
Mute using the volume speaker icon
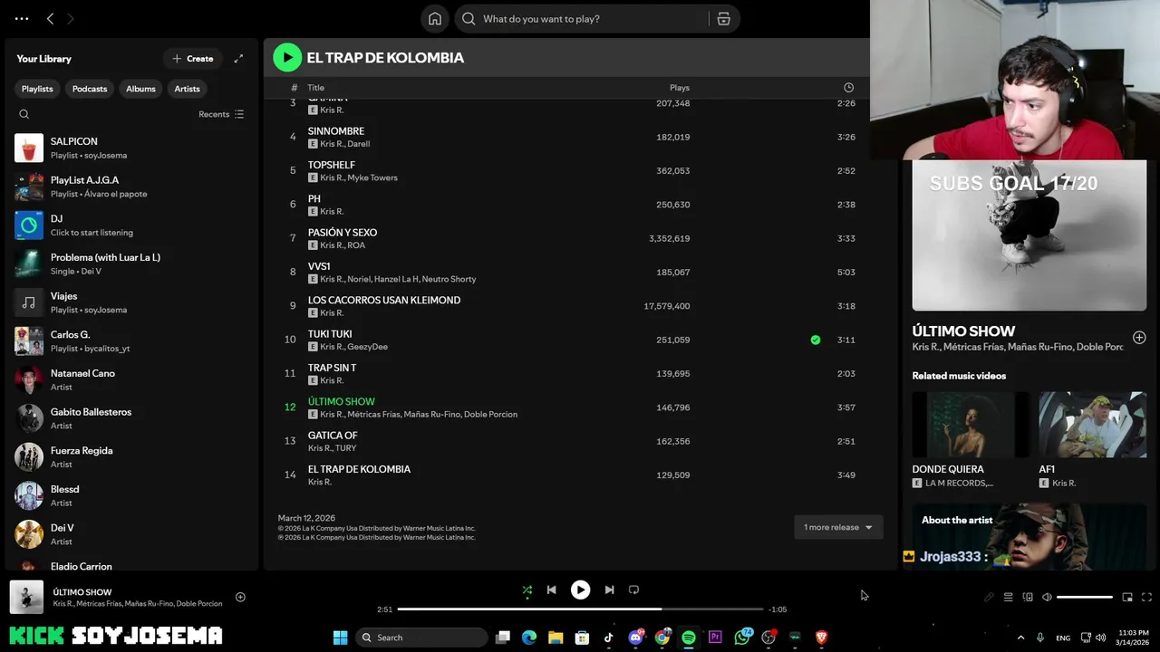click(1047, 598)
